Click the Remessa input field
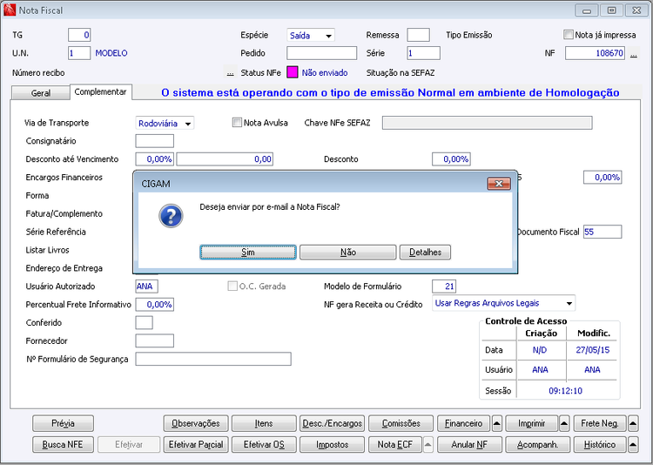653x465 pixels. pos(418,35)
